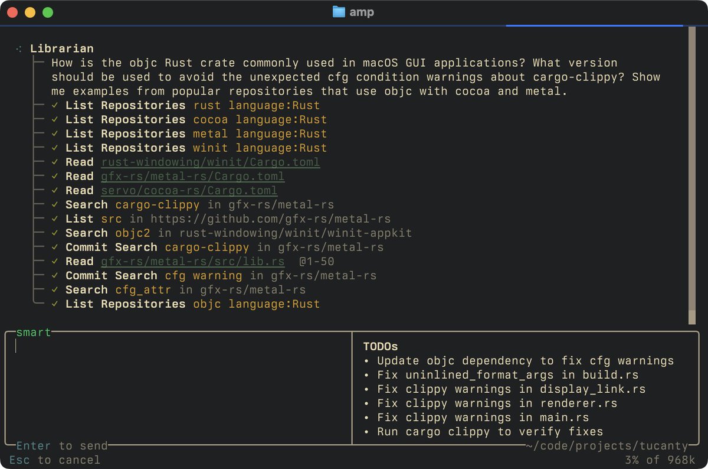This screenshot has height=469, width=708.
Task: Click the blue progress bar at top
Action: (594, 25)
